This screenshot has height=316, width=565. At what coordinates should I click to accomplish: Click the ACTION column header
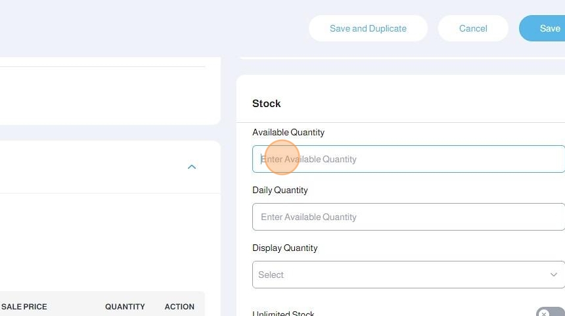pos(179,307)
